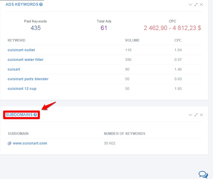This screenshot has height=179, width=213.
Task: Collapse the Ads Keywords panel chevron
Action: pyautogui.click(x=190, y=4)
